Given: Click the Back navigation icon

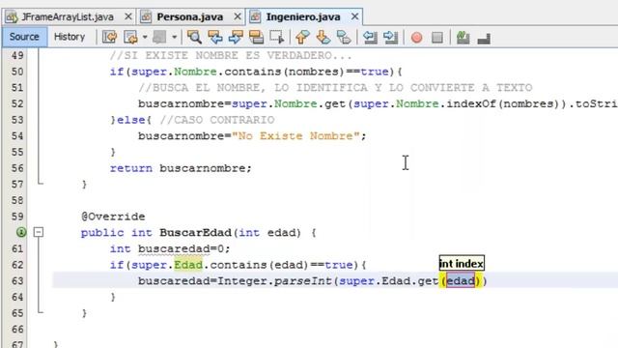Looking at the screenshot, I should coord(130,37).
